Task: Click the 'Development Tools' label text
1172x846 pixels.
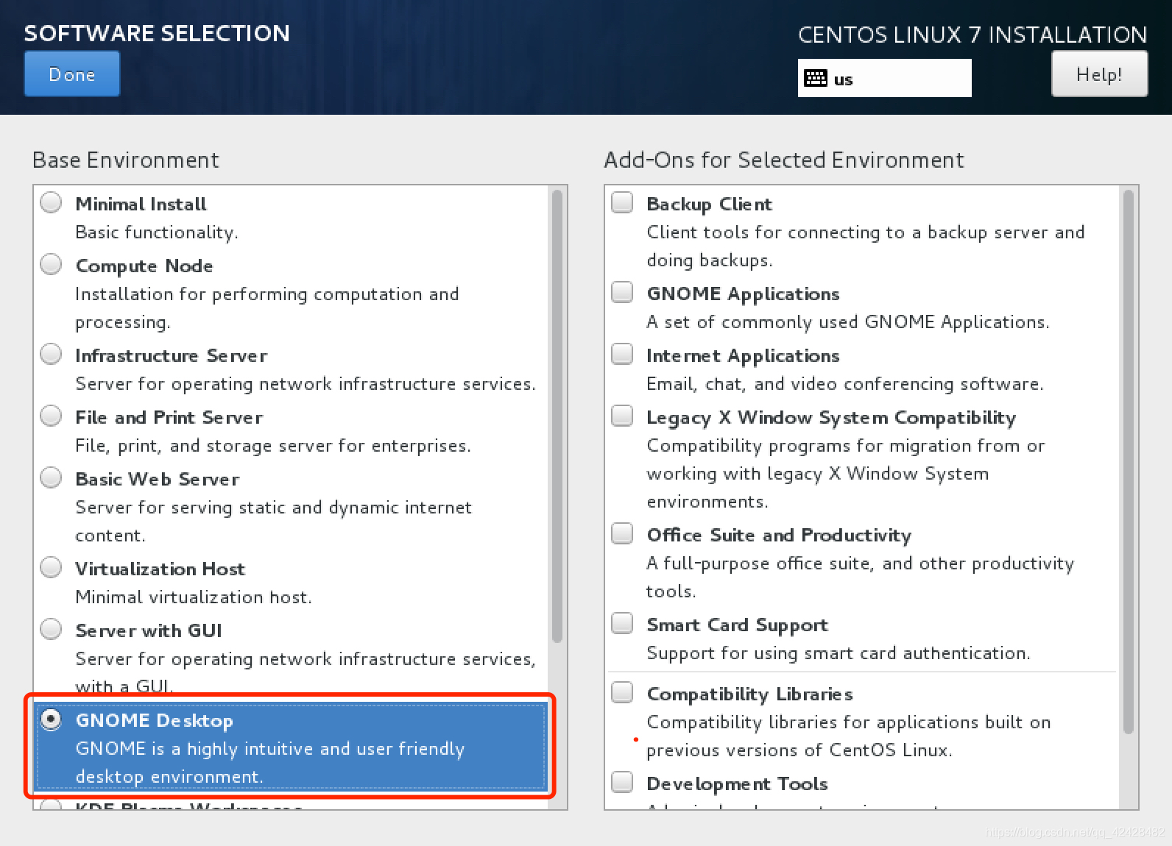Action: point(738,783)
